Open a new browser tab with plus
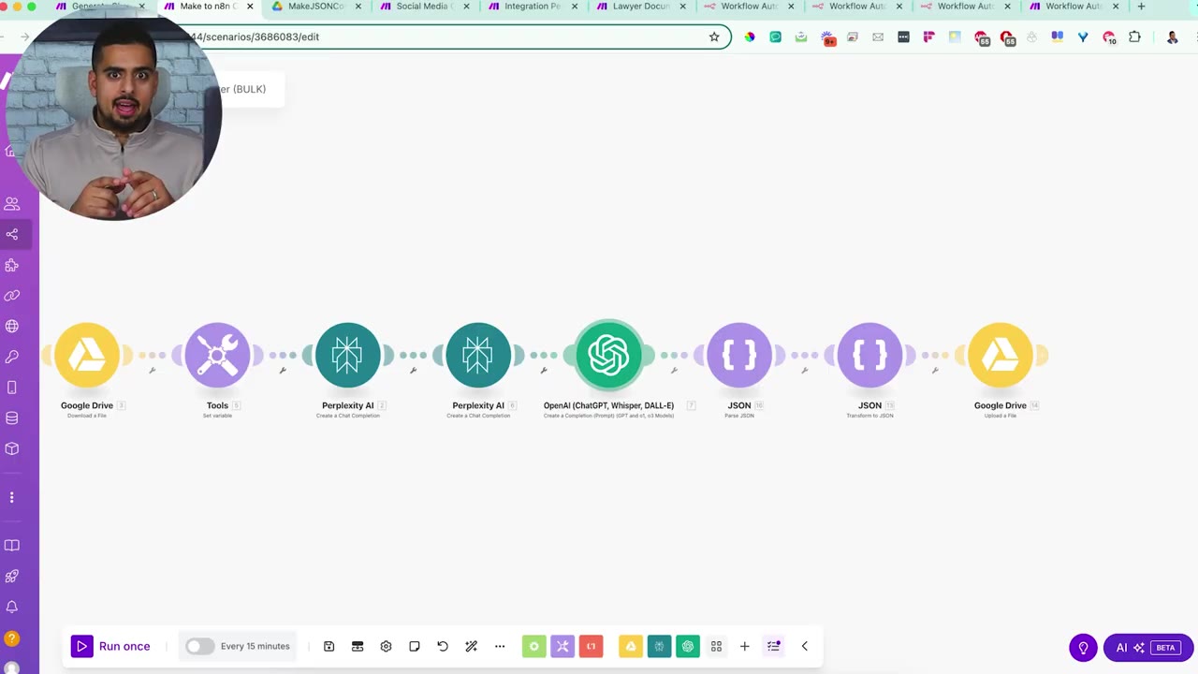This screenshot has width=1198, height=674. point(1141,7)
